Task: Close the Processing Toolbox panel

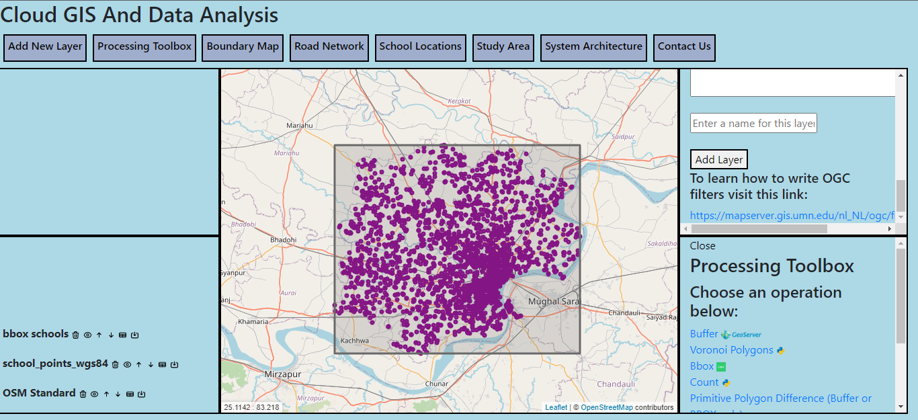Action: click(x=702, y=246)
